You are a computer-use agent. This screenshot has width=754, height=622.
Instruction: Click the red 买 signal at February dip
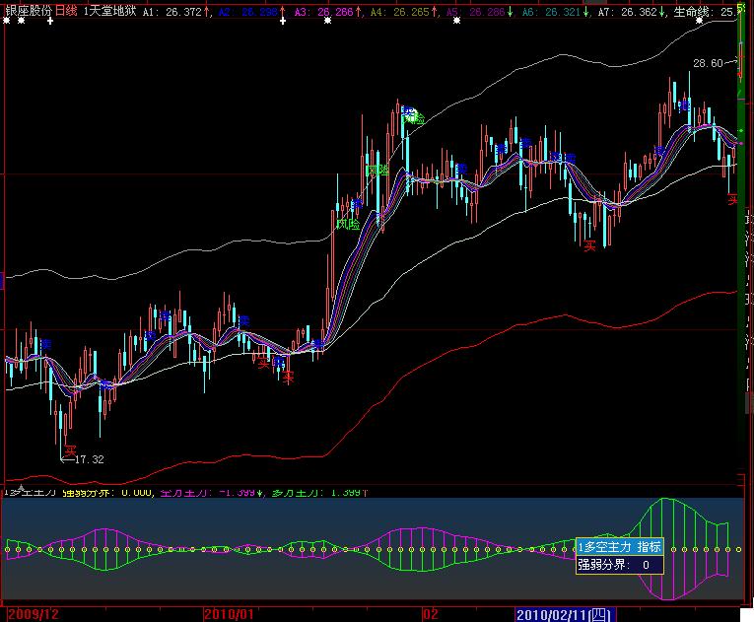tap(589, 244)
